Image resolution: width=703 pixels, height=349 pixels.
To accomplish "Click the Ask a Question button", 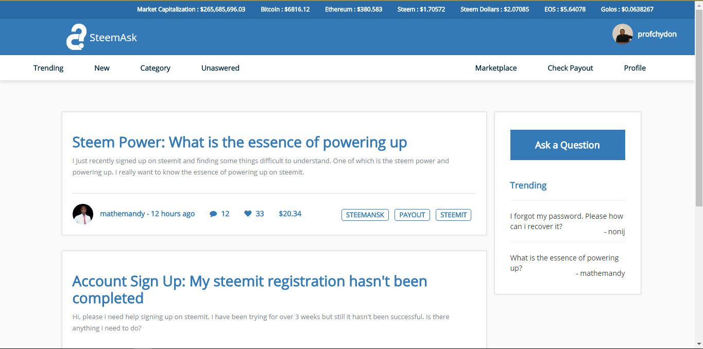I will [568, 145].
